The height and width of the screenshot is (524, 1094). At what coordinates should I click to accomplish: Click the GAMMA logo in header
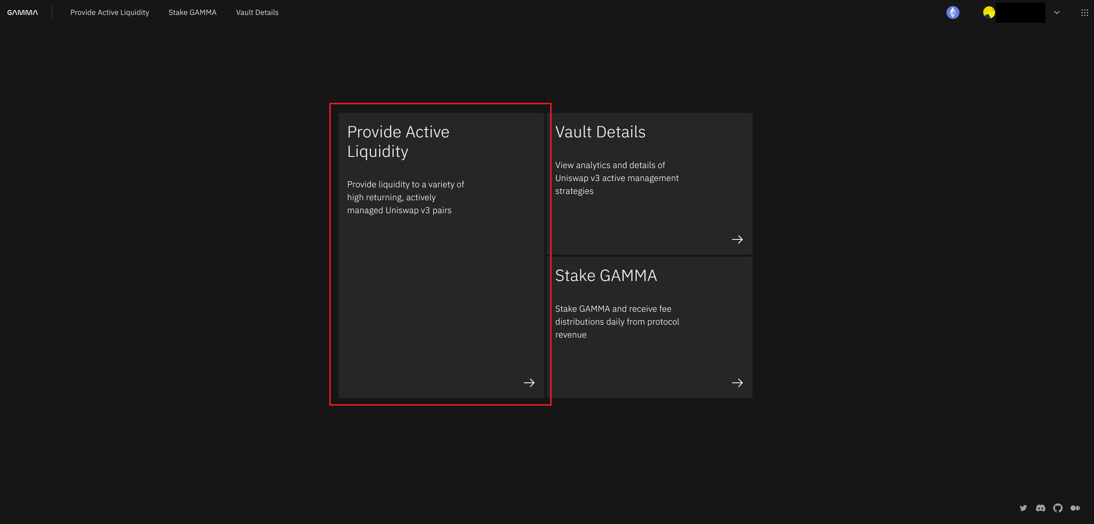point(22,13)
